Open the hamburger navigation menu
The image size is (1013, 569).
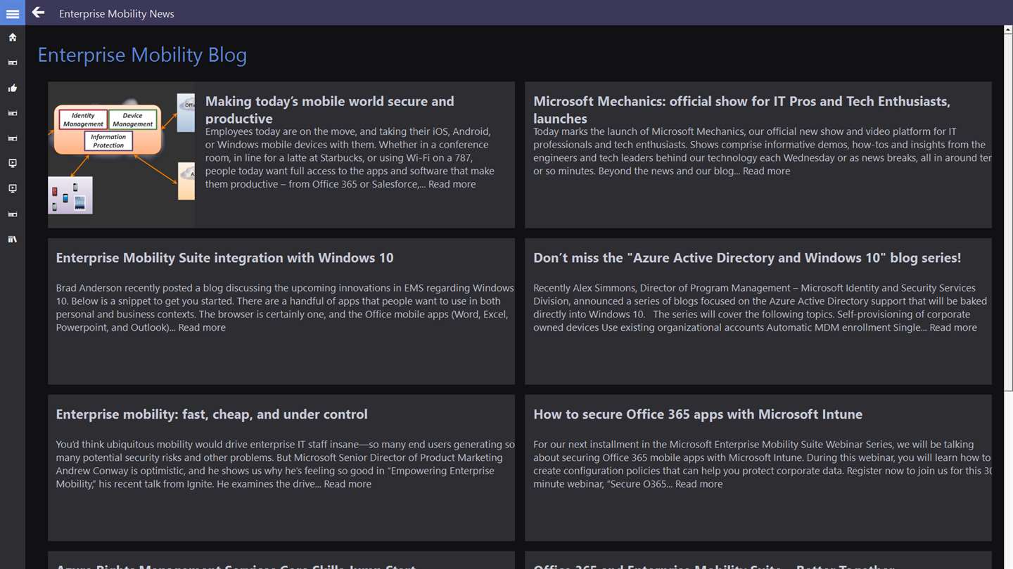tap(13, 13)
